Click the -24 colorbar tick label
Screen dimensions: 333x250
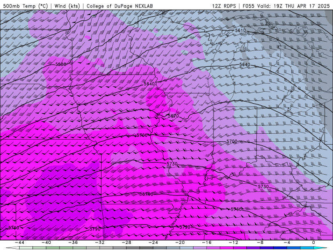coord(153,242)
